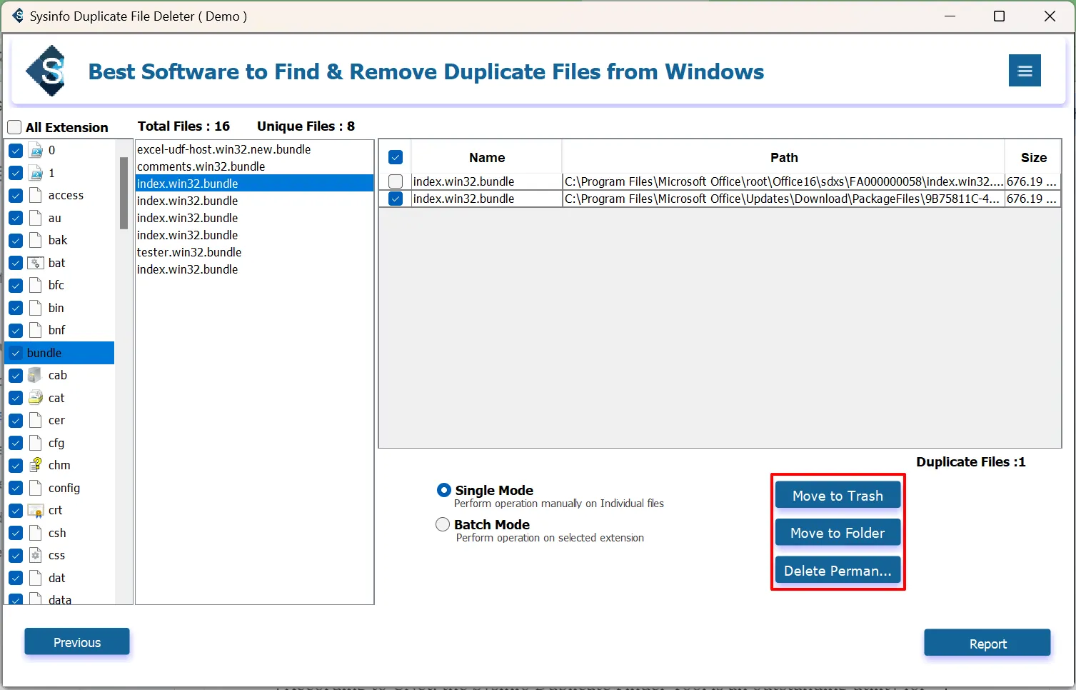Toggle the All Extension checkbox
Screen dimensions: 1076x690
[14, 127]
